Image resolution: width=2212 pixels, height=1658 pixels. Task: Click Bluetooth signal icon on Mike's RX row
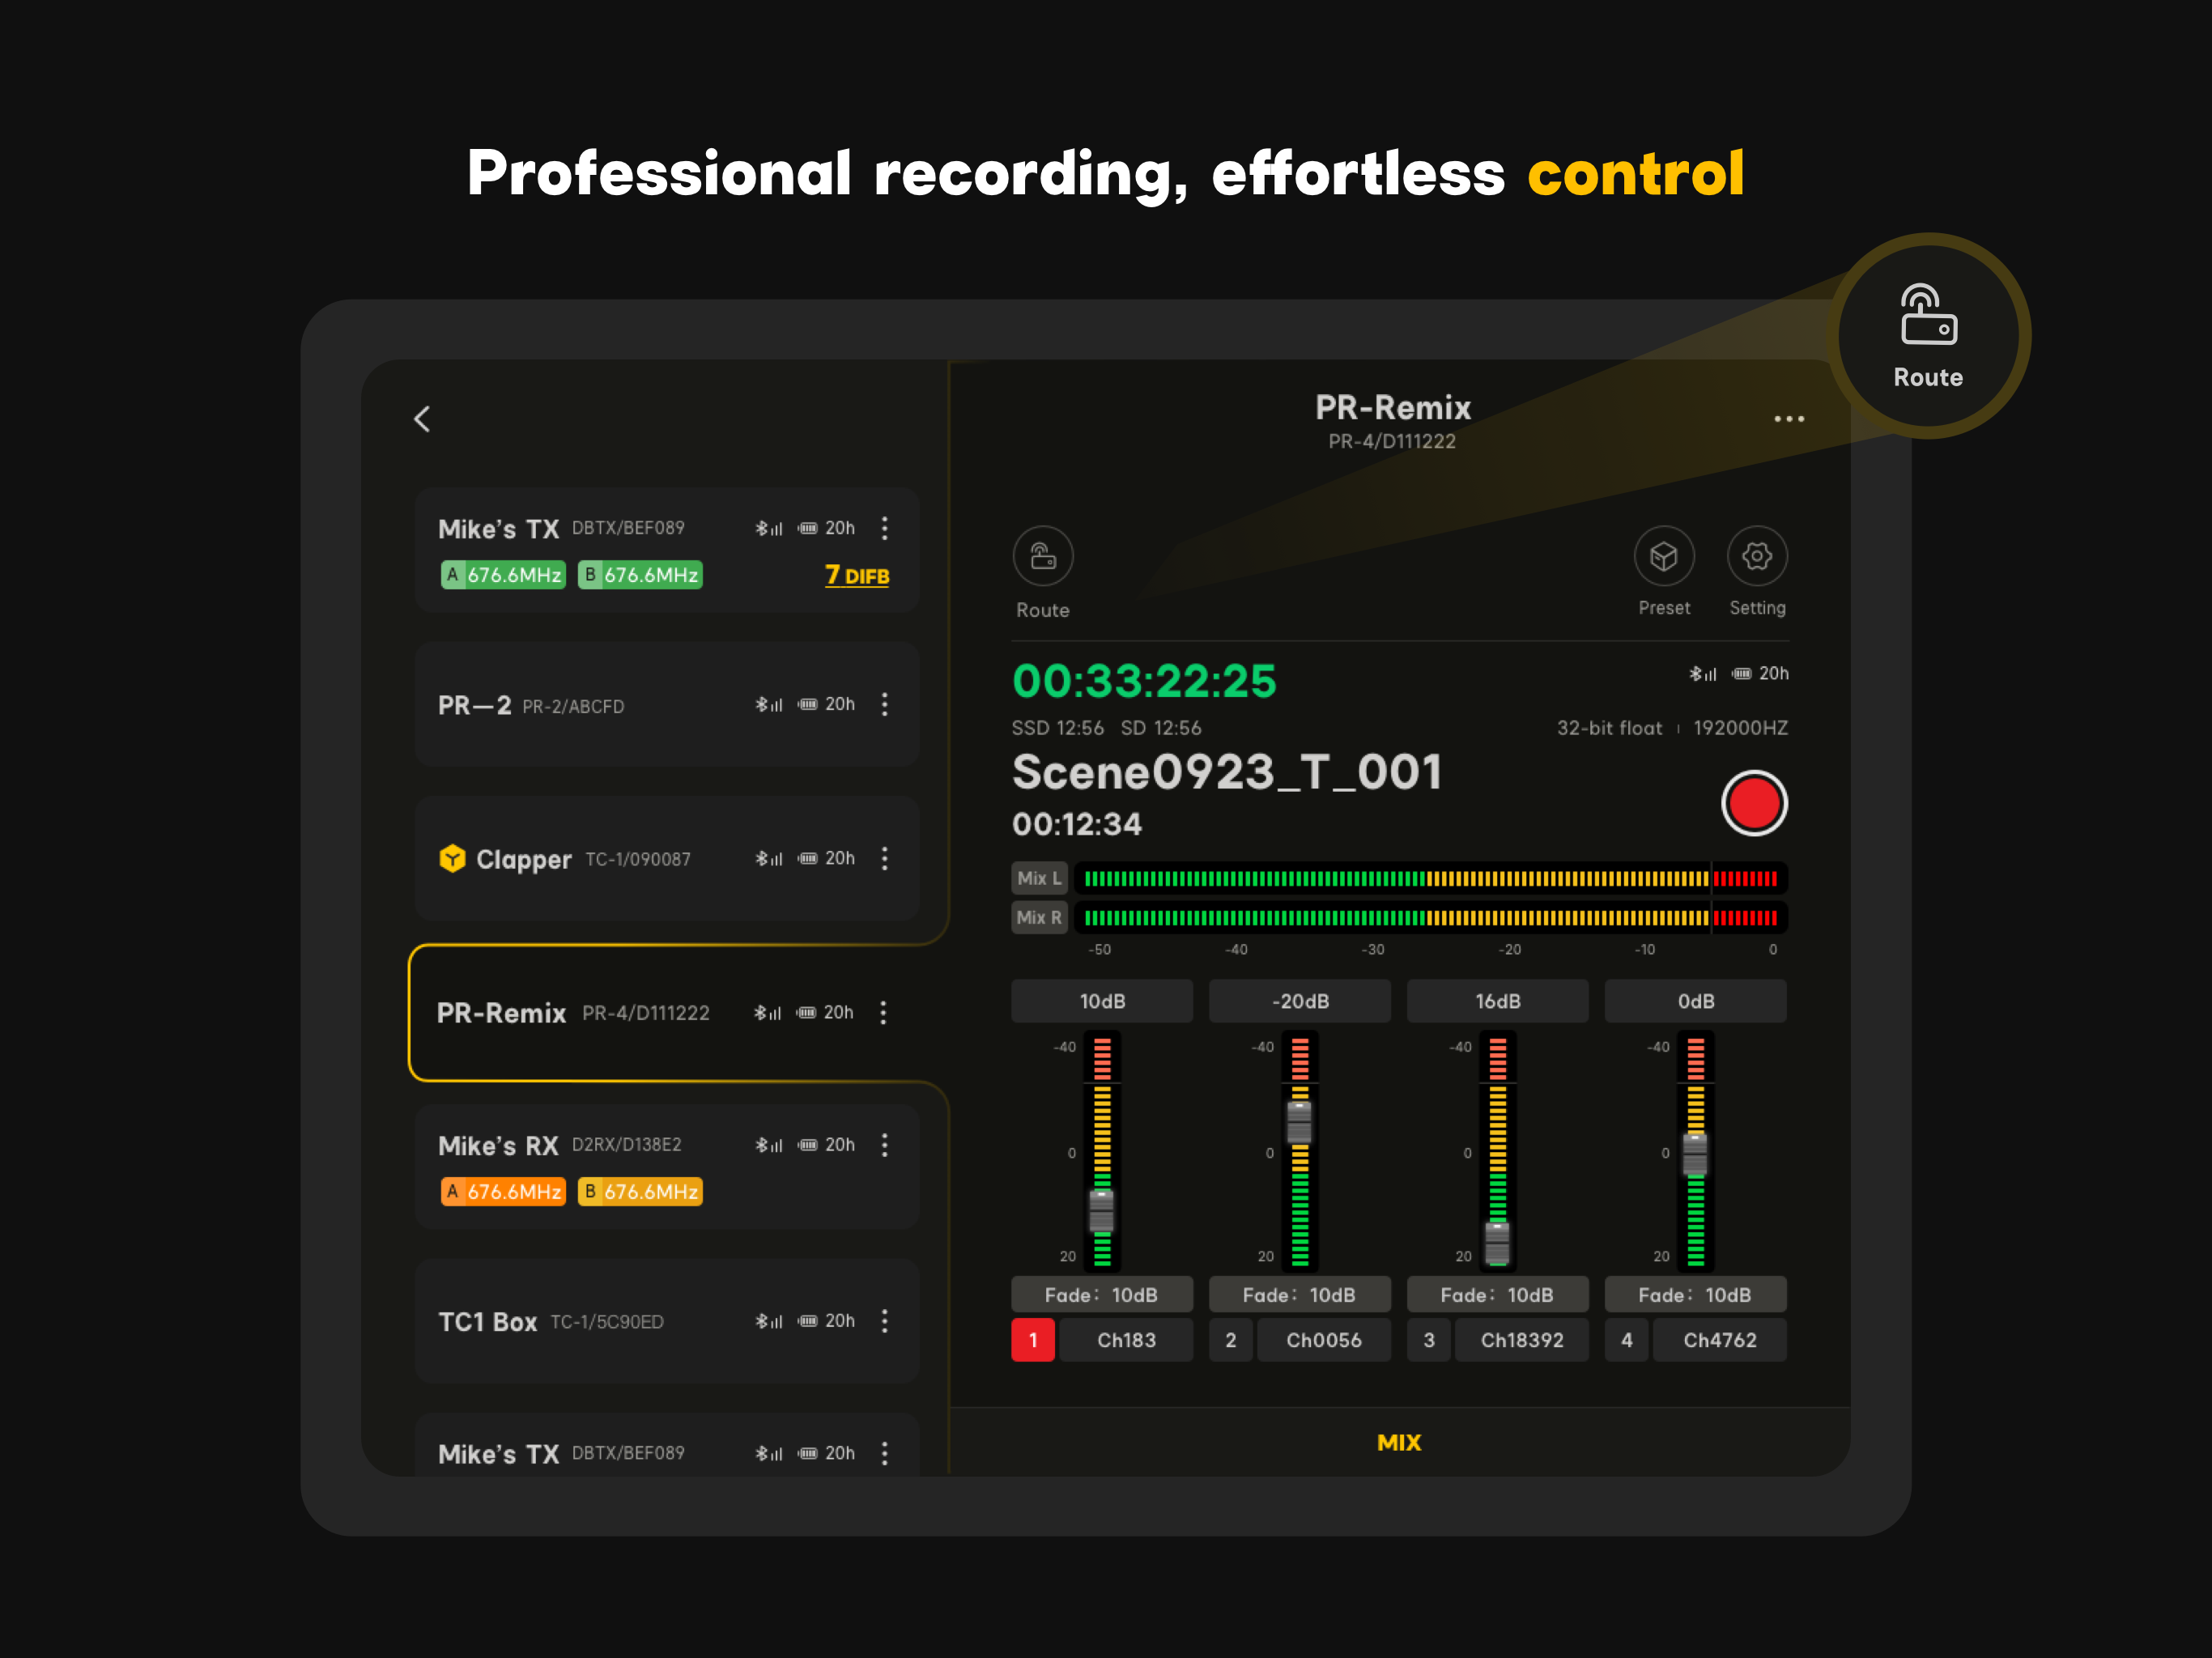tap(768, 1145)
